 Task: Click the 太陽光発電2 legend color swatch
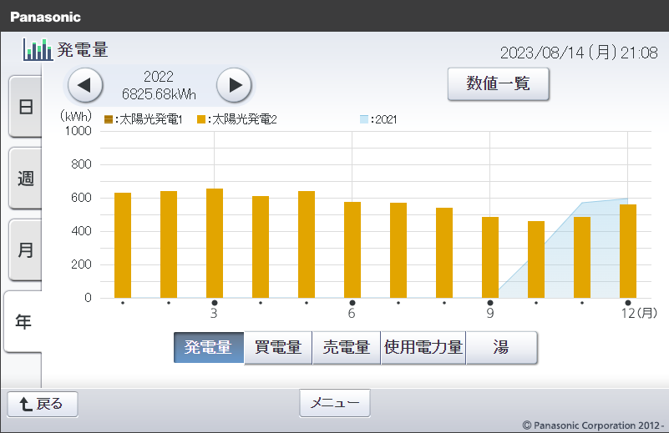[201, 120]
